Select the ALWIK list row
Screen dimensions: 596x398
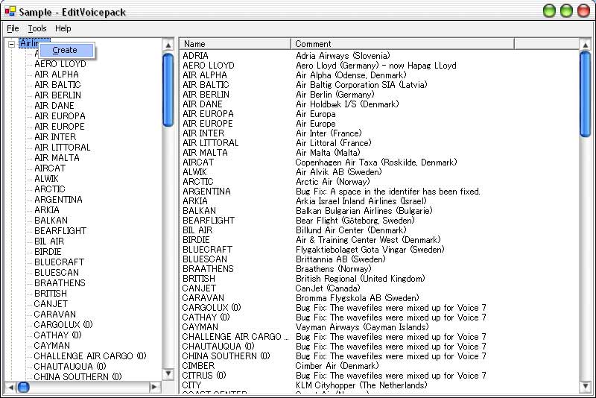point(378,172)
